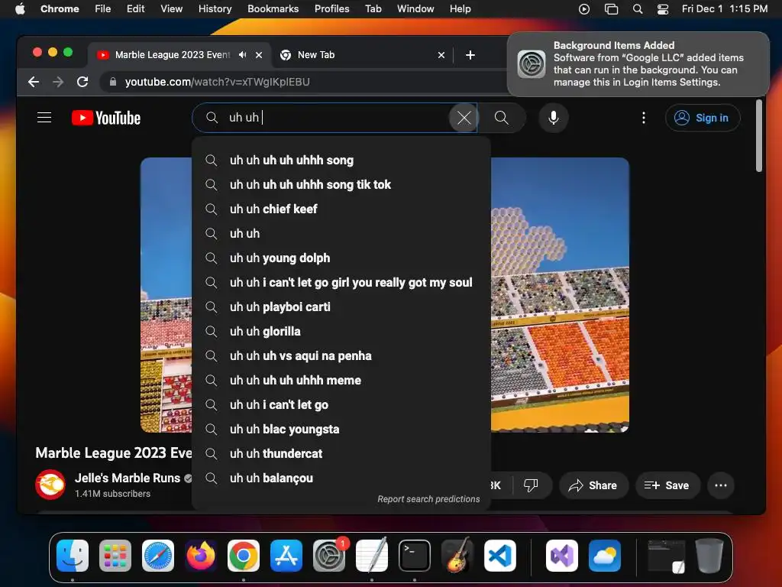Clear the search query with the X button

click(464, 118)
